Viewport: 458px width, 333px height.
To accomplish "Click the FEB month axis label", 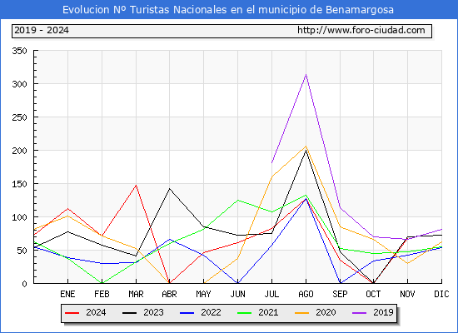I will pos(102,294).
